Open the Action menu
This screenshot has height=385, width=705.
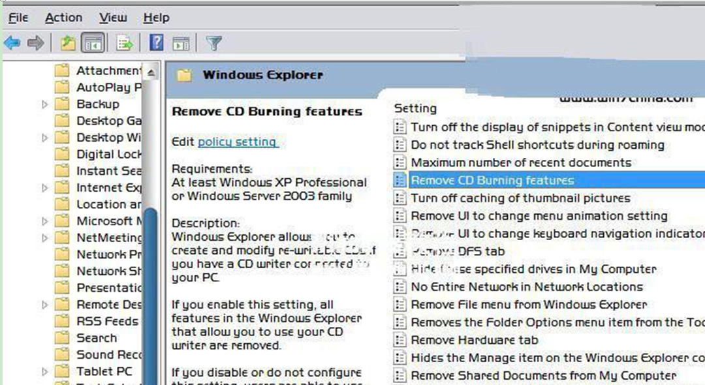pos(64,18)
